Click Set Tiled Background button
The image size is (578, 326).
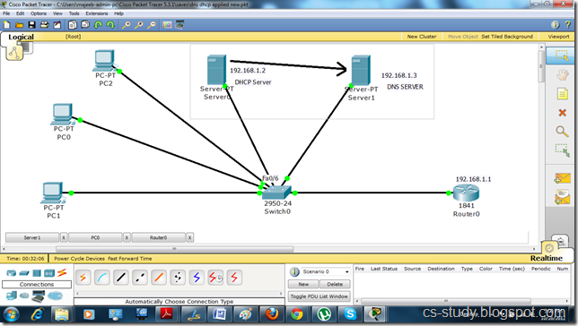507,37
